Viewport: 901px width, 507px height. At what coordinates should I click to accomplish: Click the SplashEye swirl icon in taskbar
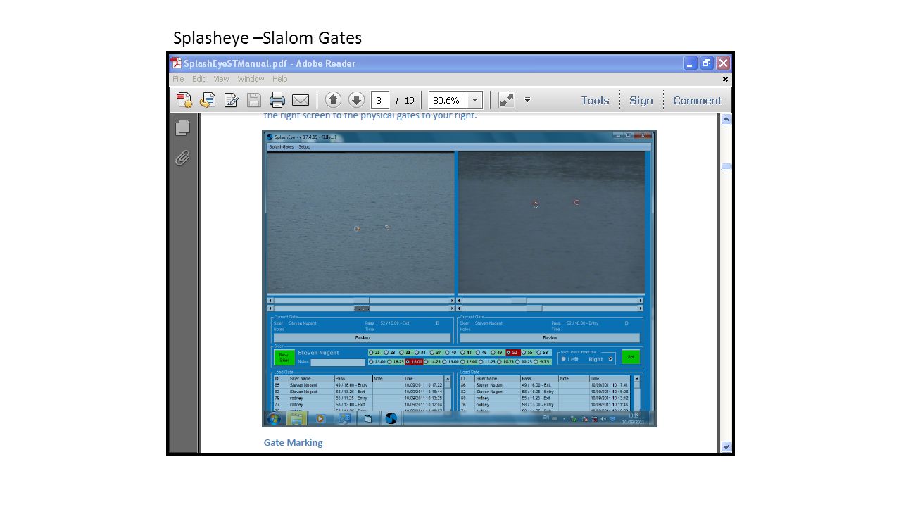(x=391, y=418)
